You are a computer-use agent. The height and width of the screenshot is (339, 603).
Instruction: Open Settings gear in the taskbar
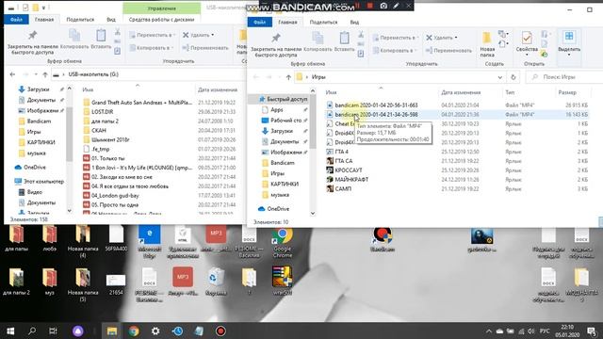pyautogui.click(x=155, y=331)
